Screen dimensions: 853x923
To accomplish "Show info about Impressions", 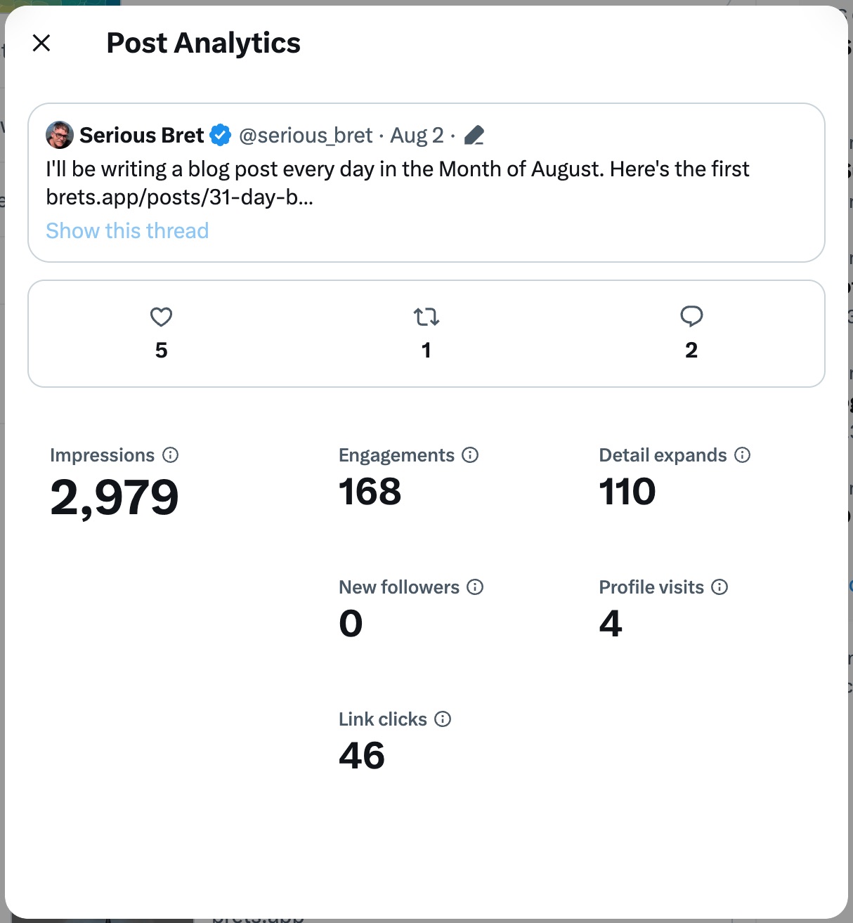I will (171, 455).
